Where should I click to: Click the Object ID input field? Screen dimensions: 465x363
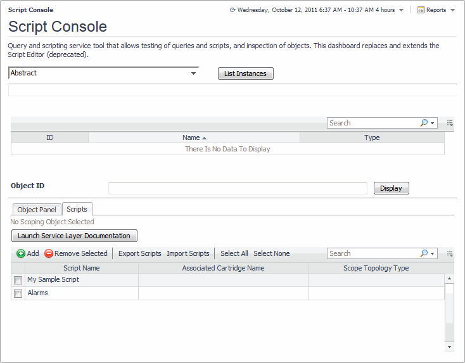pyautogui.click(x=238, y=188)
